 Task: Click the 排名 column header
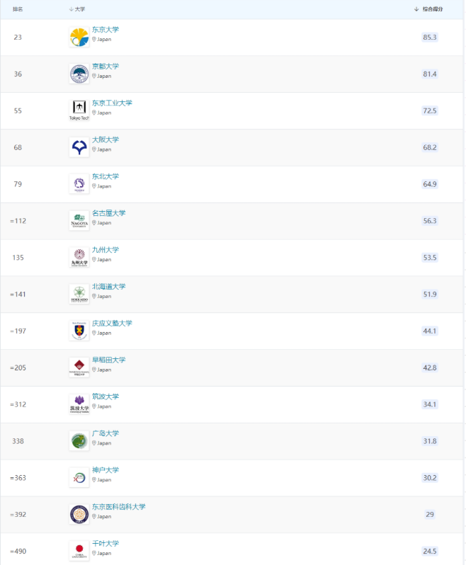(x=18, y=9)
